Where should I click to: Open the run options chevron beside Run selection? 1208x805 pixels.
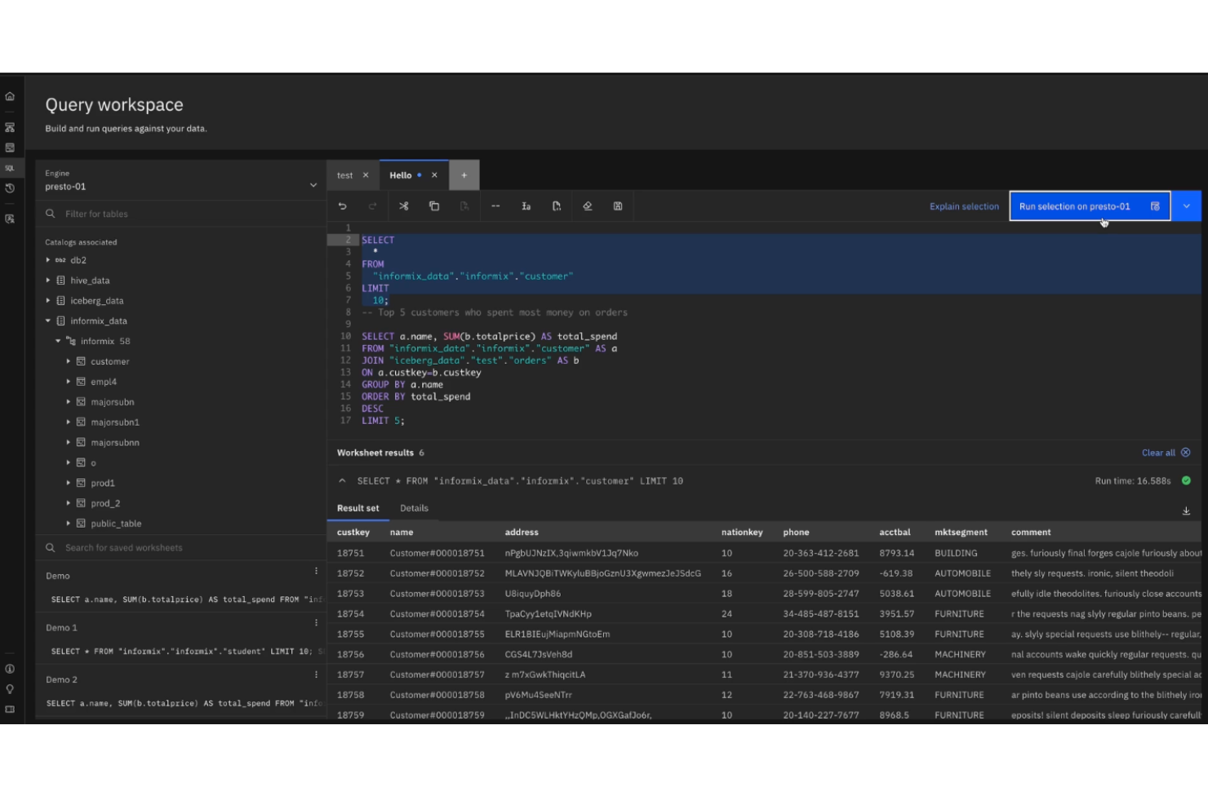pyautogui.click(x=1186, y=206)
